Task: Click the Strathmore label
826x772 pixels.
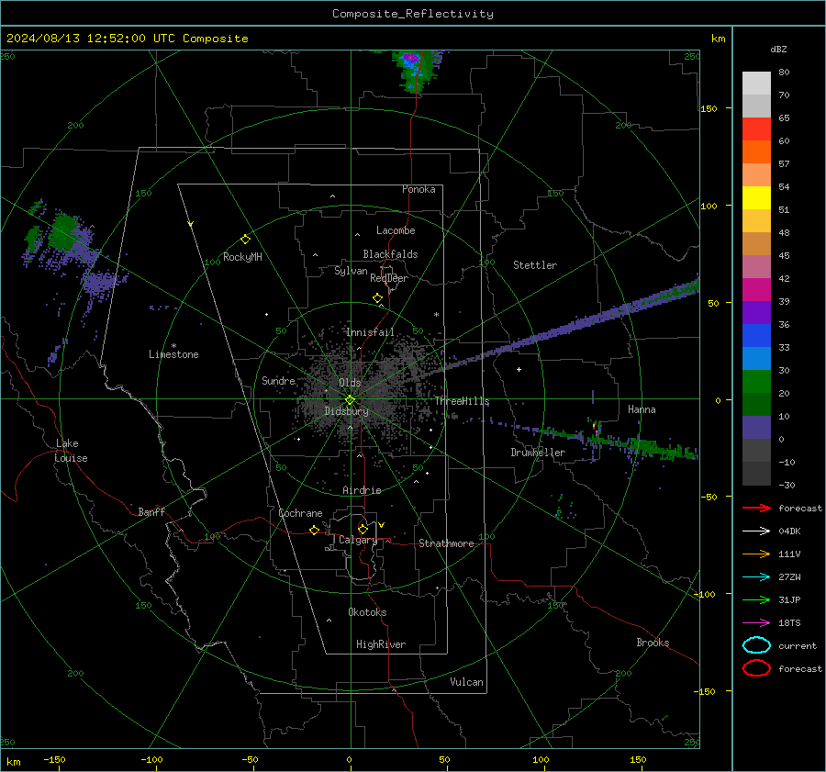Action: click(x=446, y=543)
